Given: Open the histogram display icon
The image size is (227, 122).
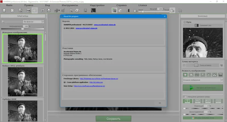Looking at the screenshot, I should (93, 10).
